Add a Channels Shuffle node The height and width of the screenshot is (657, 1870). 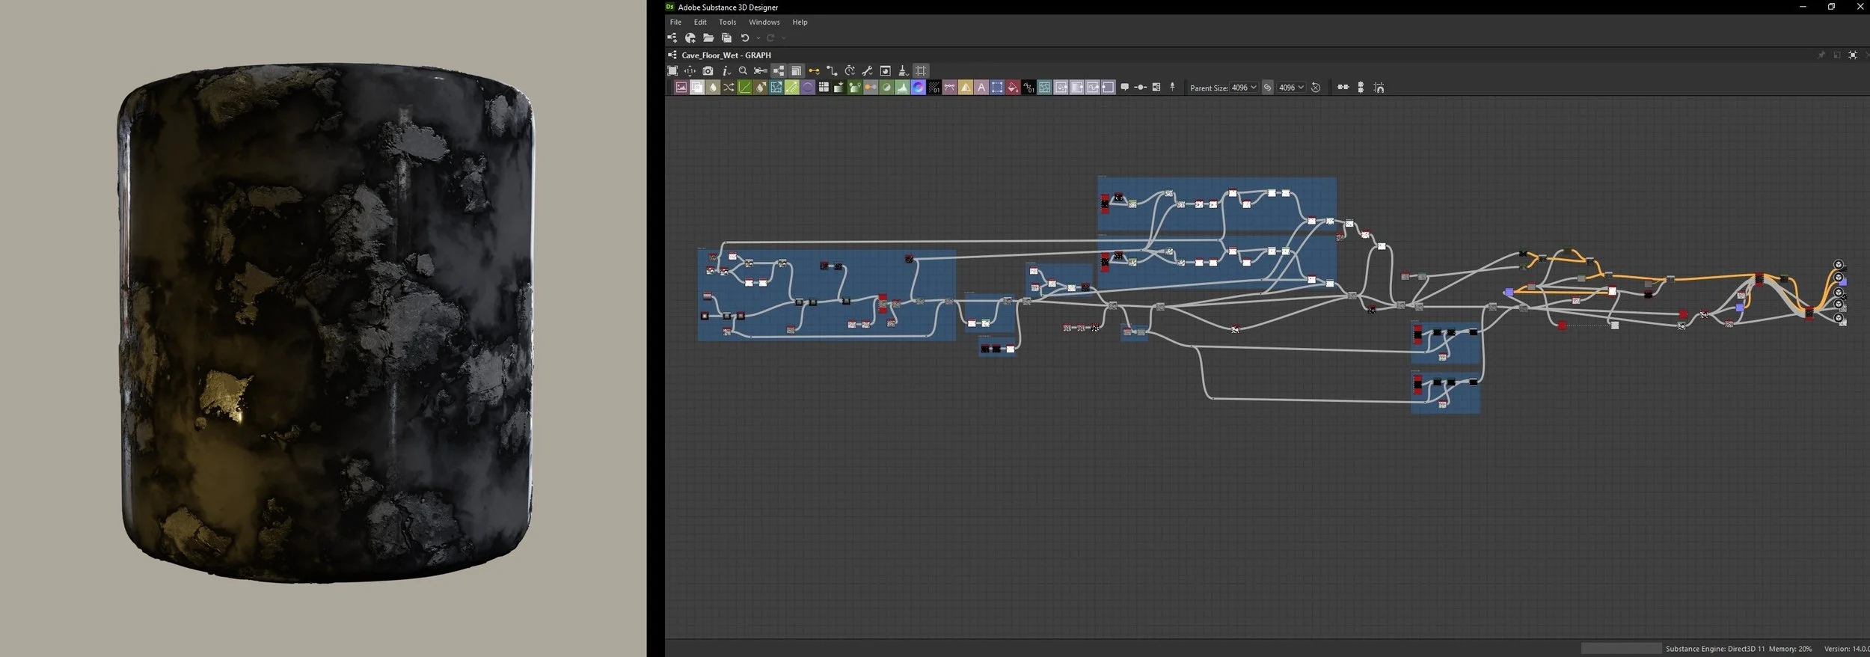(x=729, y=88)
